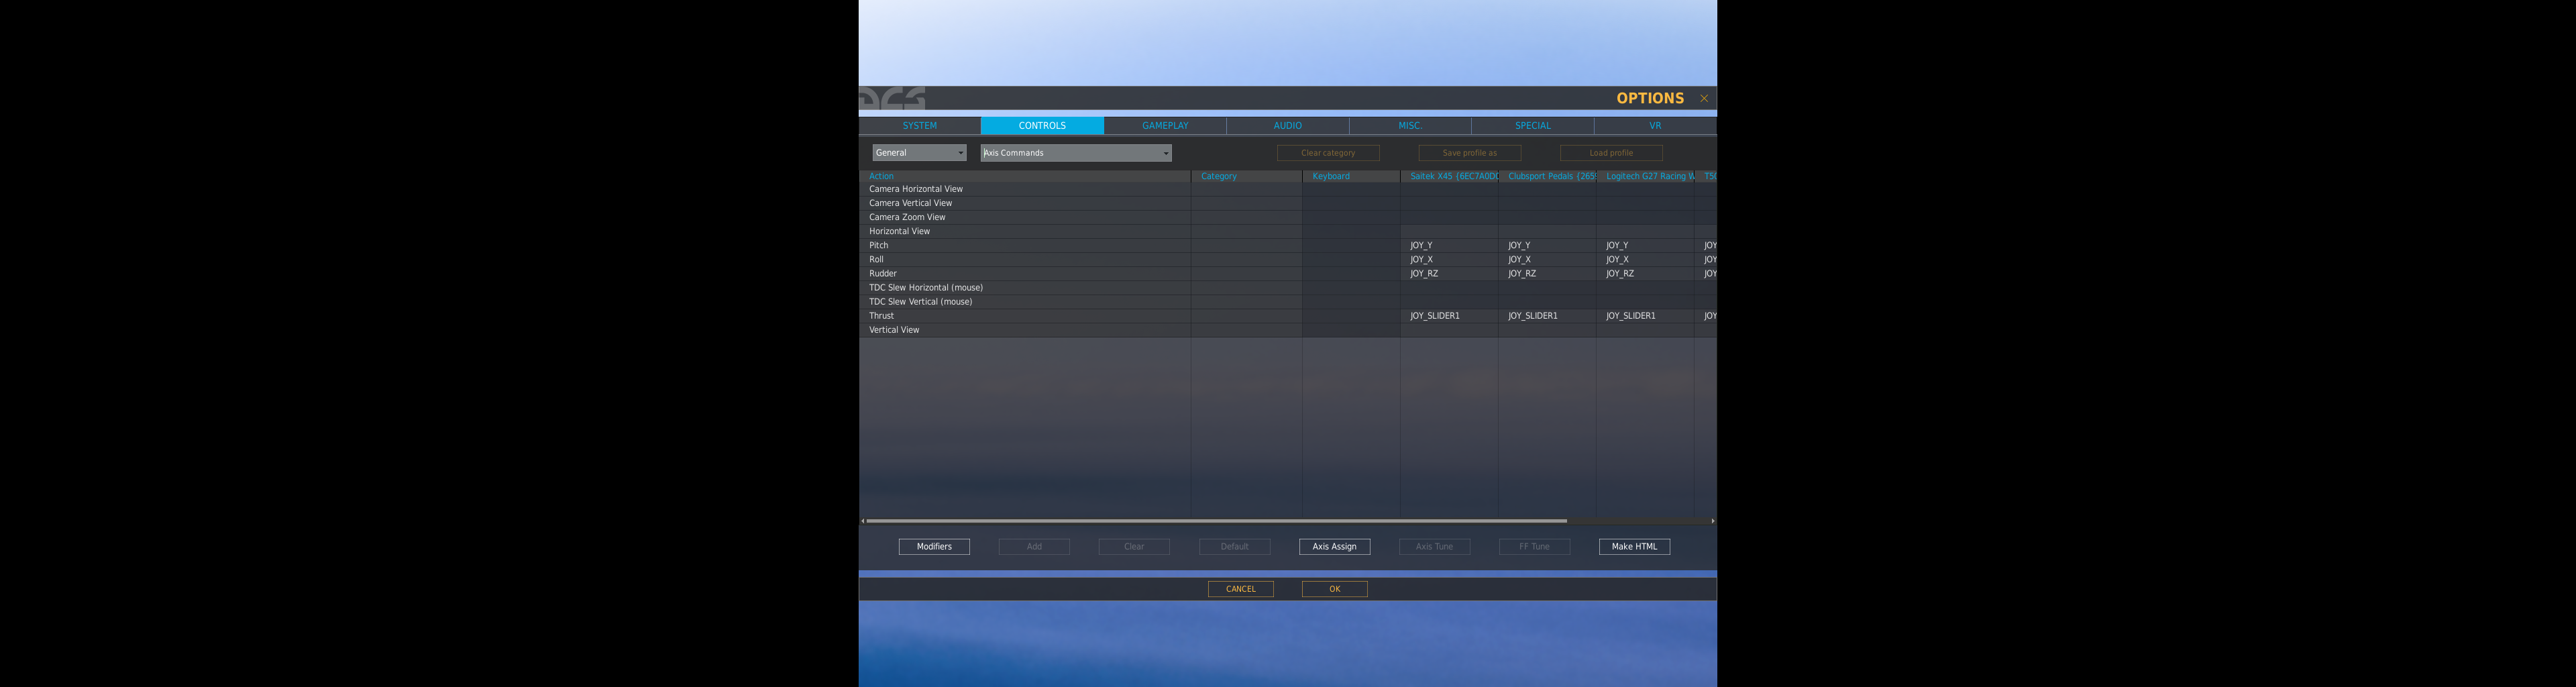Click the Saitek X45 column header
2576x687 pixels.
click(1449, 176)
